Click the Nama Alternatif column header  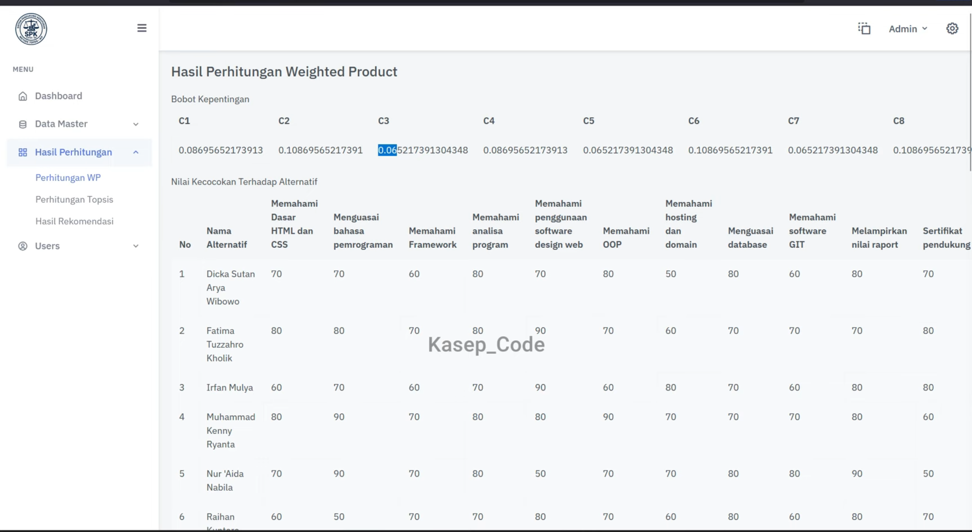(227, 238)
